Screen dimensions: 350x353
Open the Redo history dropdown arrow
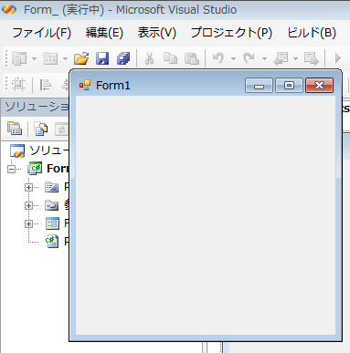point(264,58)
